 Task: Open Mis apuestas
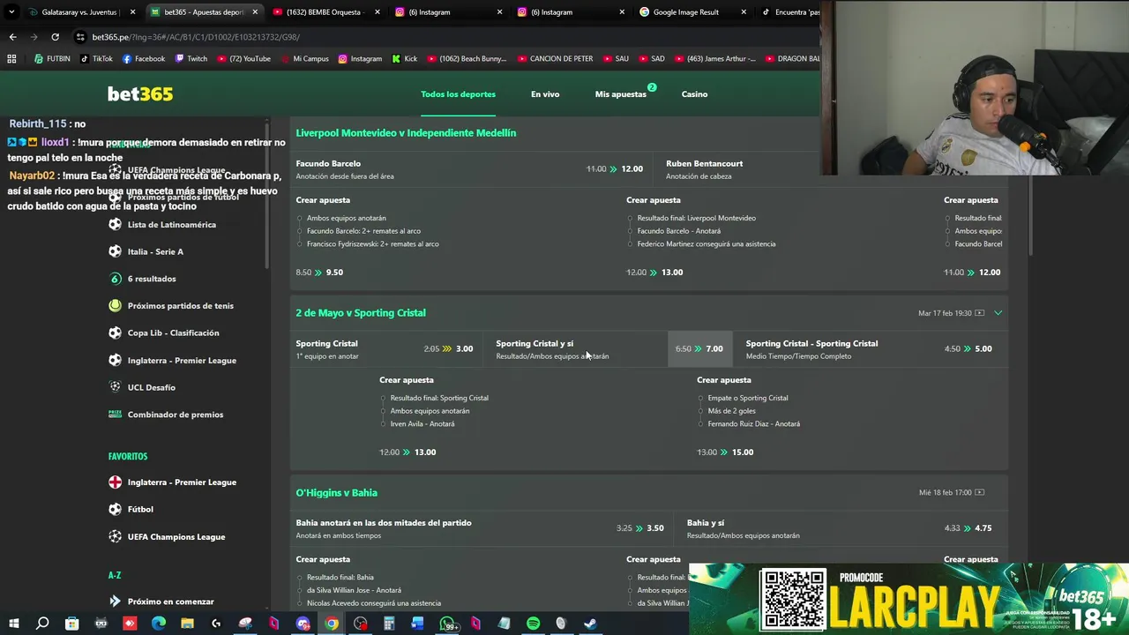pyautogui.click(x=620, y=94)
